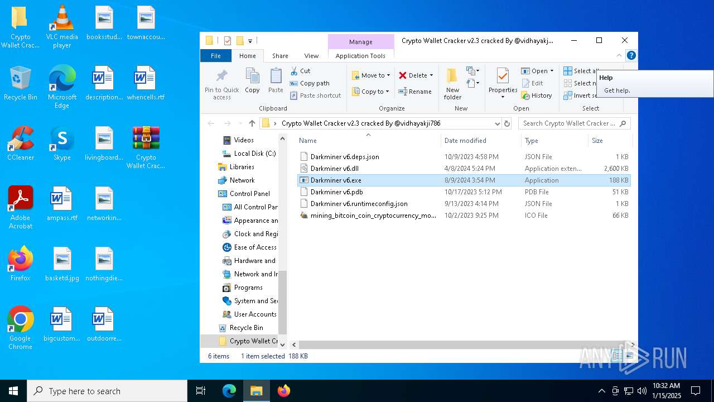This screenshot has width=714, height=402.
Task: Select Libraries in the navigation pane
Action: (237, 167)
